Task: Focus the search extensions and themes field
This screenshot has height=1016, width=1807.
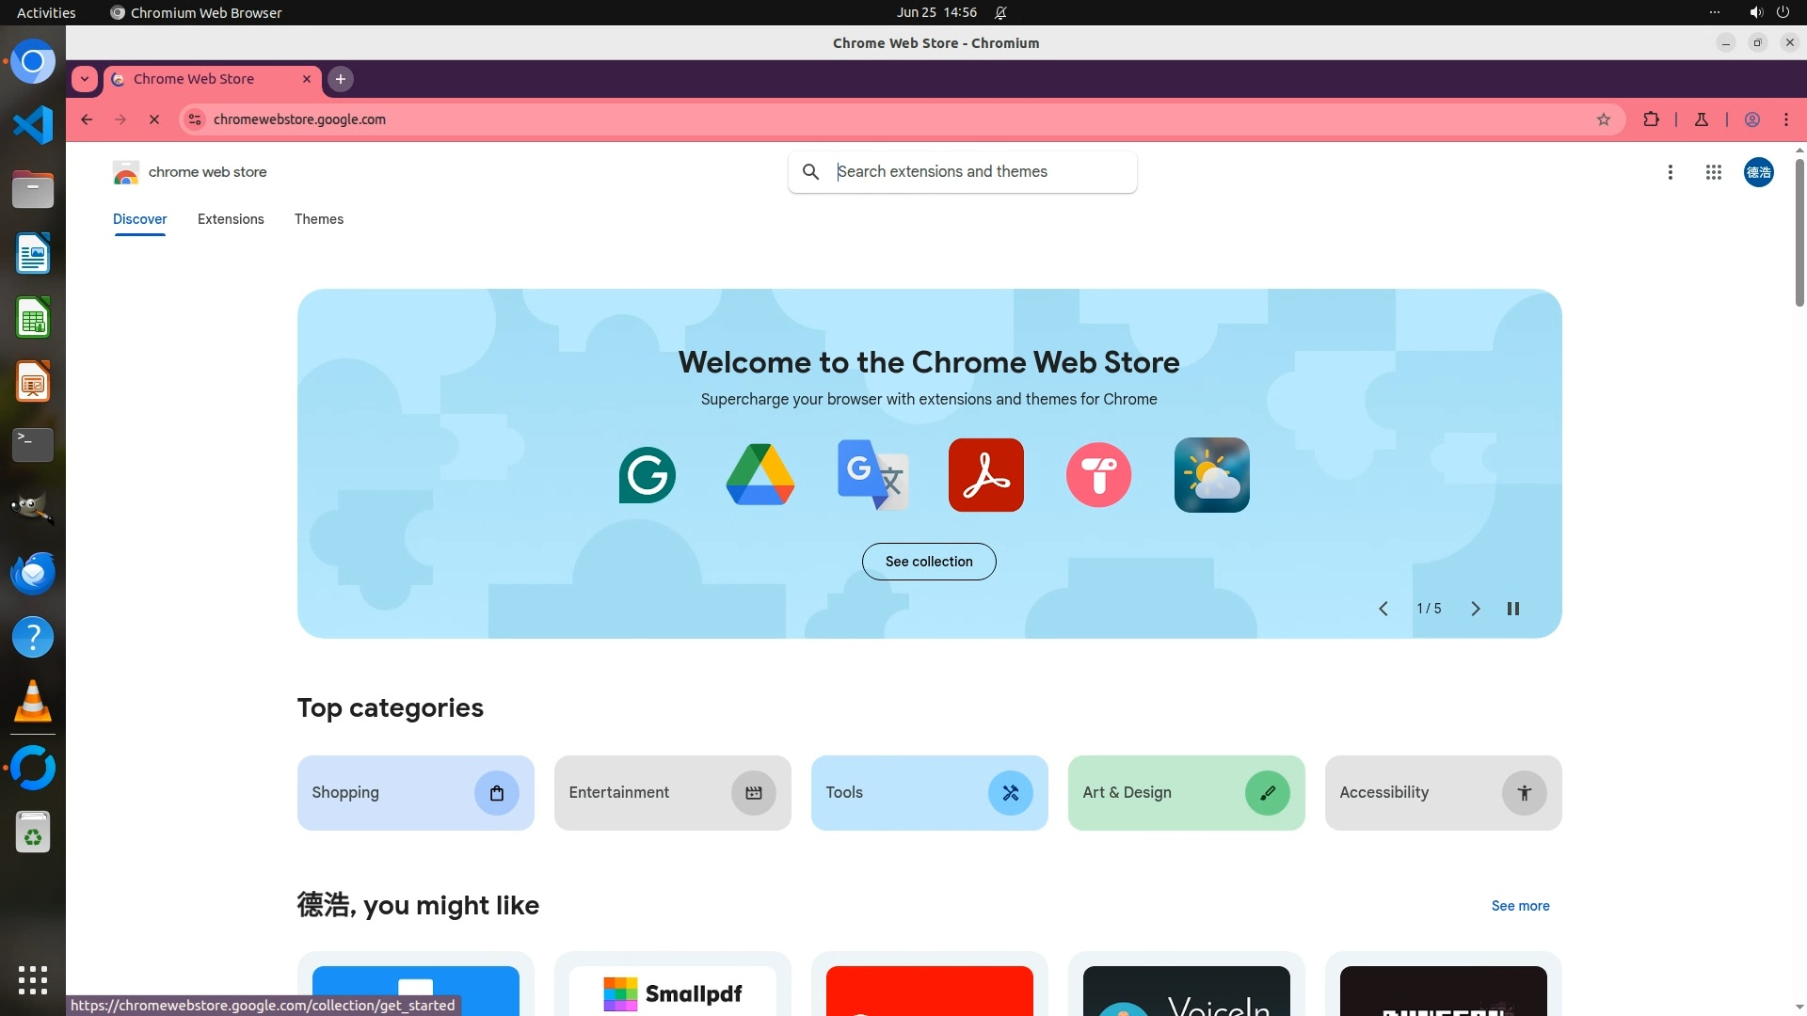Action: (x=979, y=172)
